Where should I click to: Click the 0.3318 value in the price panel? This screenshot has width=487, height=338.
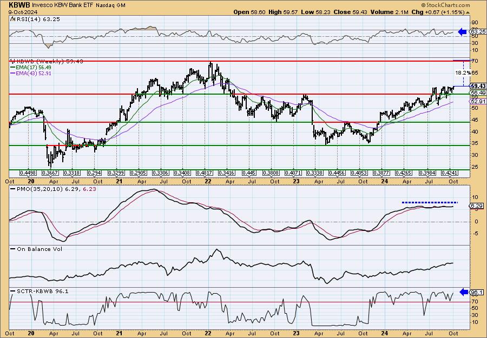[x=72, y=173]
